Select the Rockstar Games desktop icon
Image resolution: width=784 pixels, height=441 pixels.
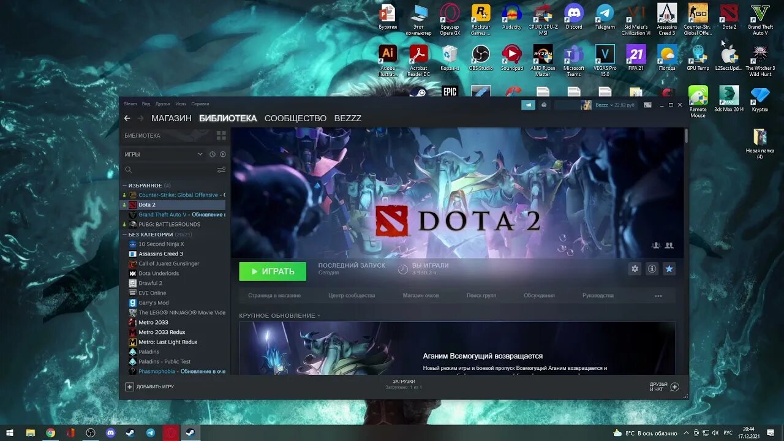(x=481, y=20)
